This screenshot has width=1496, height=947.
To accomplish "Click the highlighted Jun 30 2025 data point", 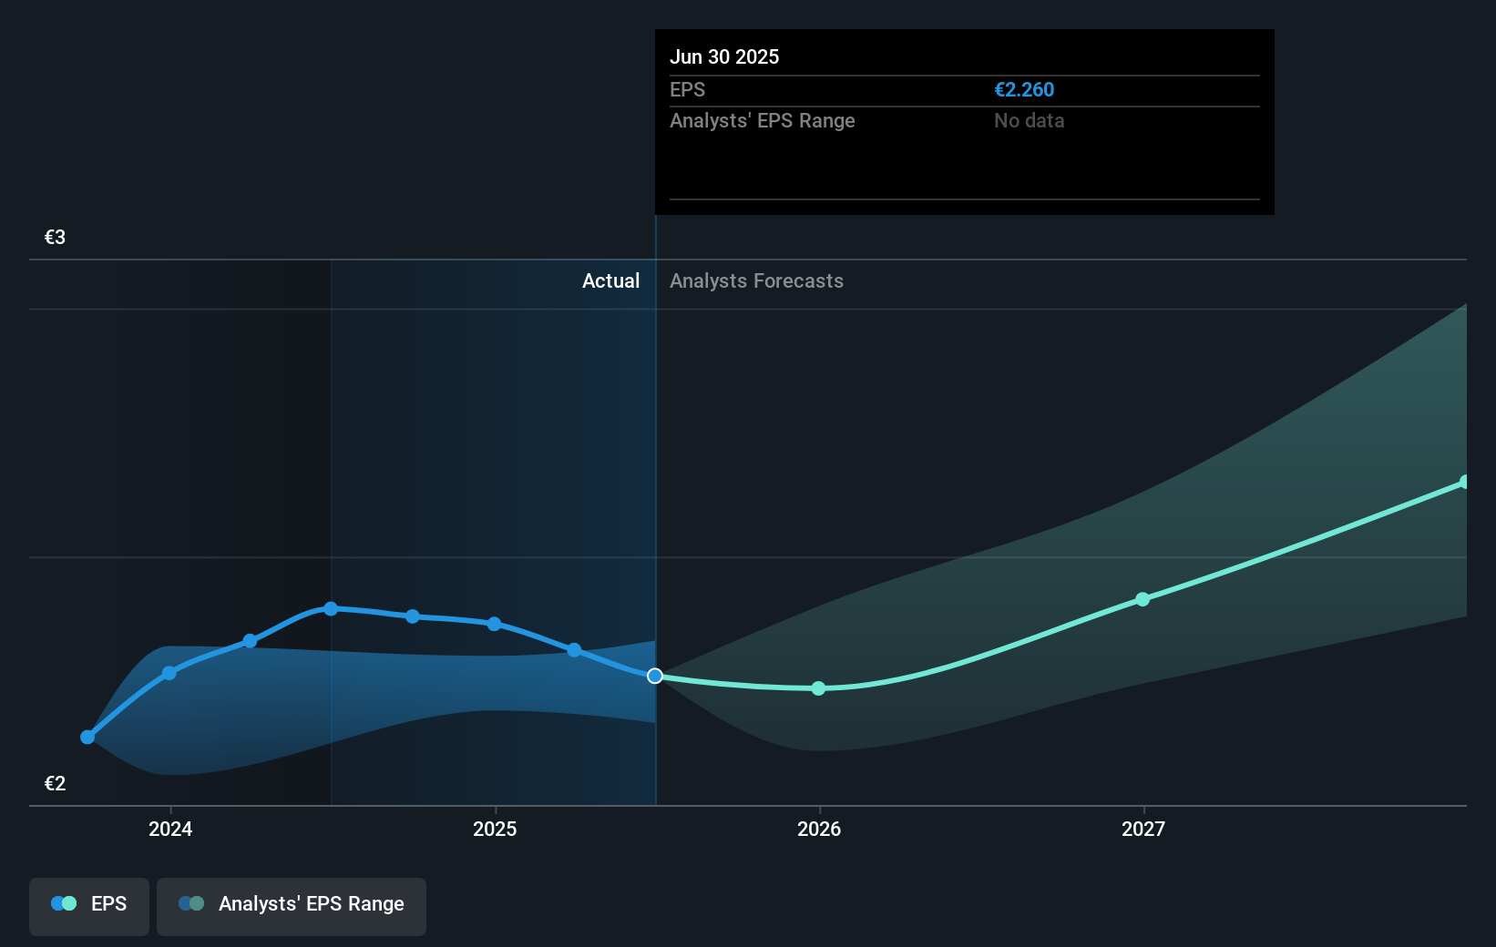I will pos(655,676).
